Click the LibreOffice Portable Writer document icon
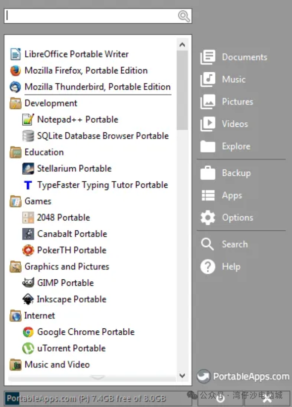 coord(15,54)
